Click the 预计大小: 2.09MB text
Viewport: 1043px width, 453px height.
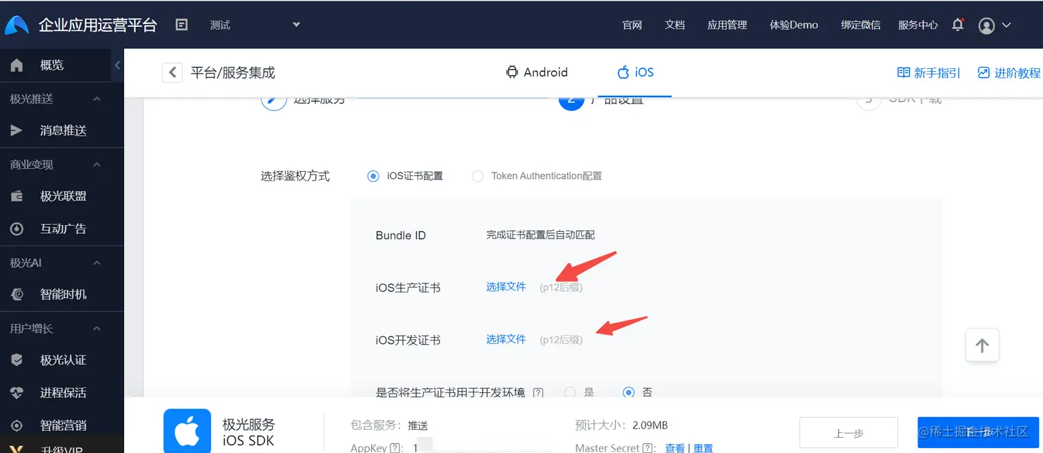[x=622, y=425]
